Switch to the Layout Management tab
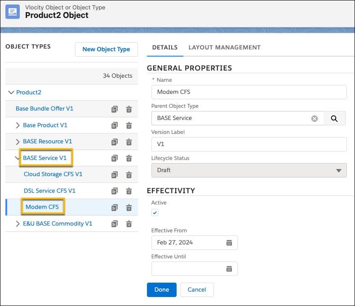Screen dimensions: 355x306 (224, 48)
